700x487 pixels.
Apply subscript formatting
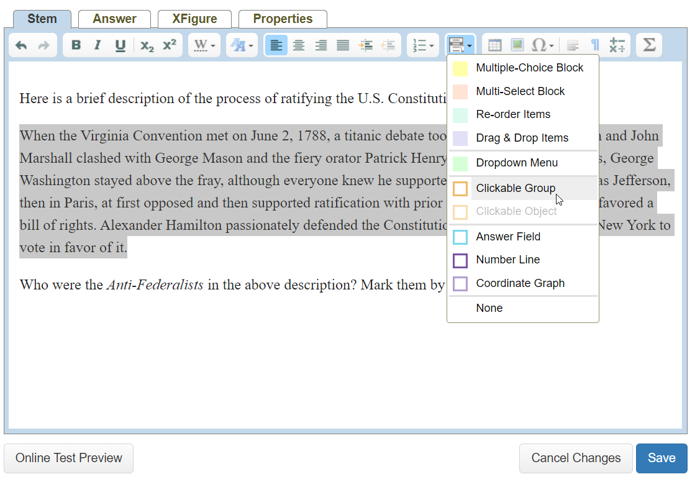coord(147,45)
